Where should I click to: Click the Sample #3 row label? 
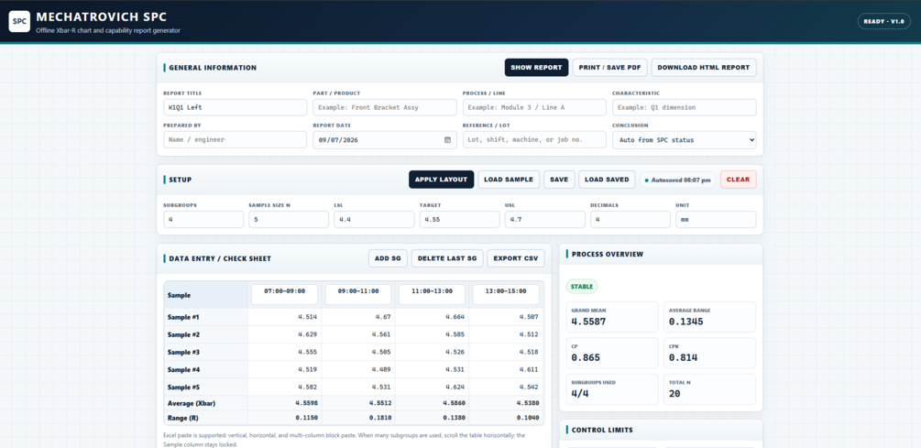pos(183,353)
